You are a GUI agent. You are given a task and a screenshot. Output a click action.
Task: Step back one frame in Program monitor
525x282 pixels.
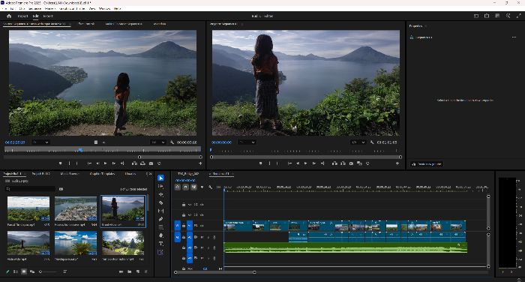pyautogui.click(x=297, y=163)
